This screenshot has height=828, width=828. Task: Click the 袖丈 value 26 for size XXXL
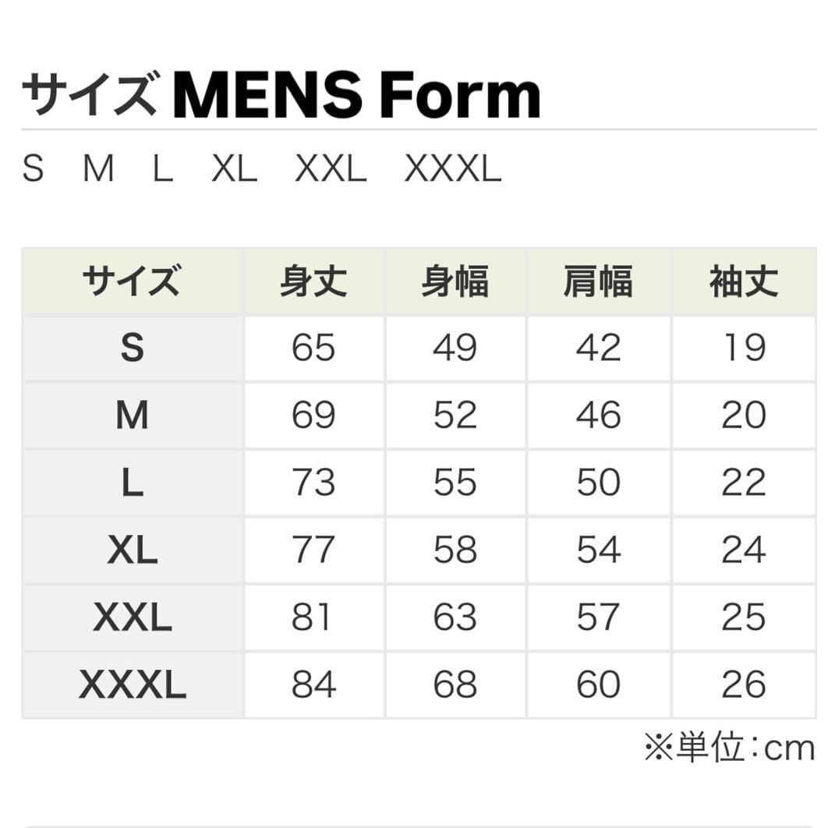pyautogui.click(x=744, y=685)
